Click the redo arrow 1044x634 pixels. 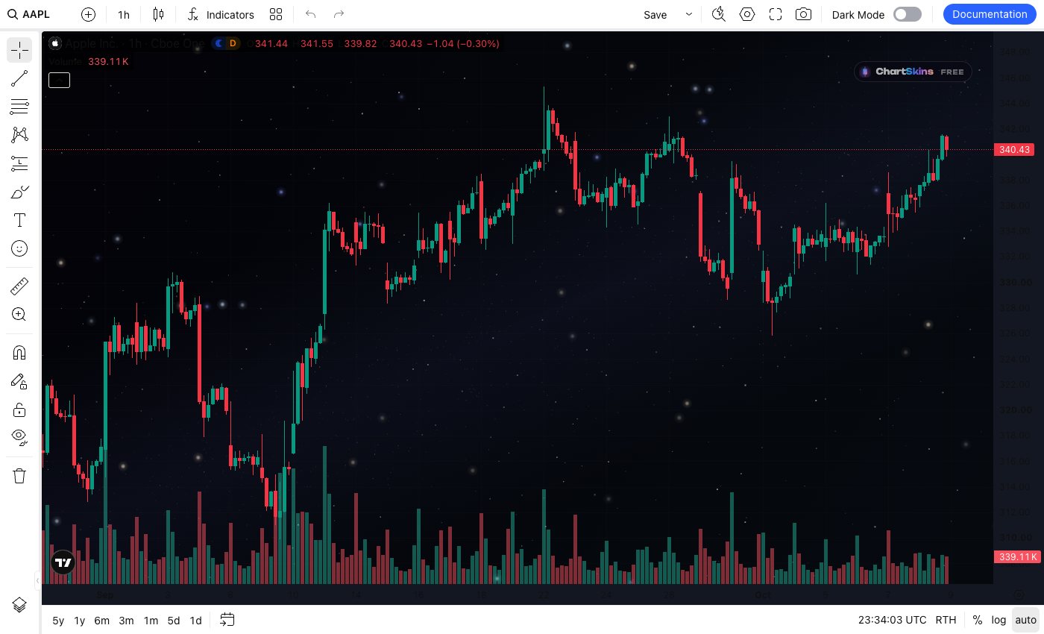click(x=339, y=14)
